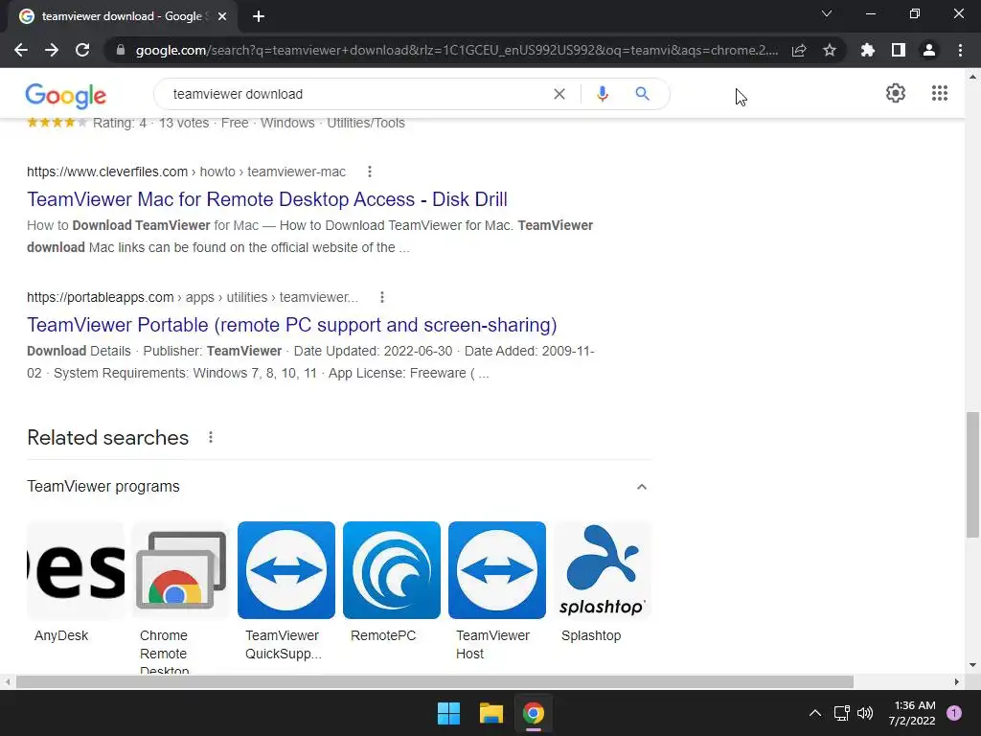Open the Google apps grid
Screen dimensions: 981x736
tap(940, 93)
